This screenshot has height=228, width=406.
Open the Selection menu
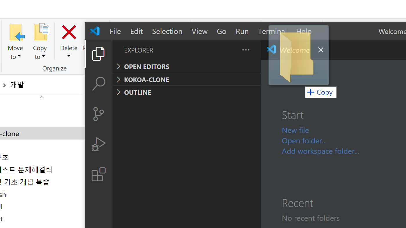pos(167,31)
